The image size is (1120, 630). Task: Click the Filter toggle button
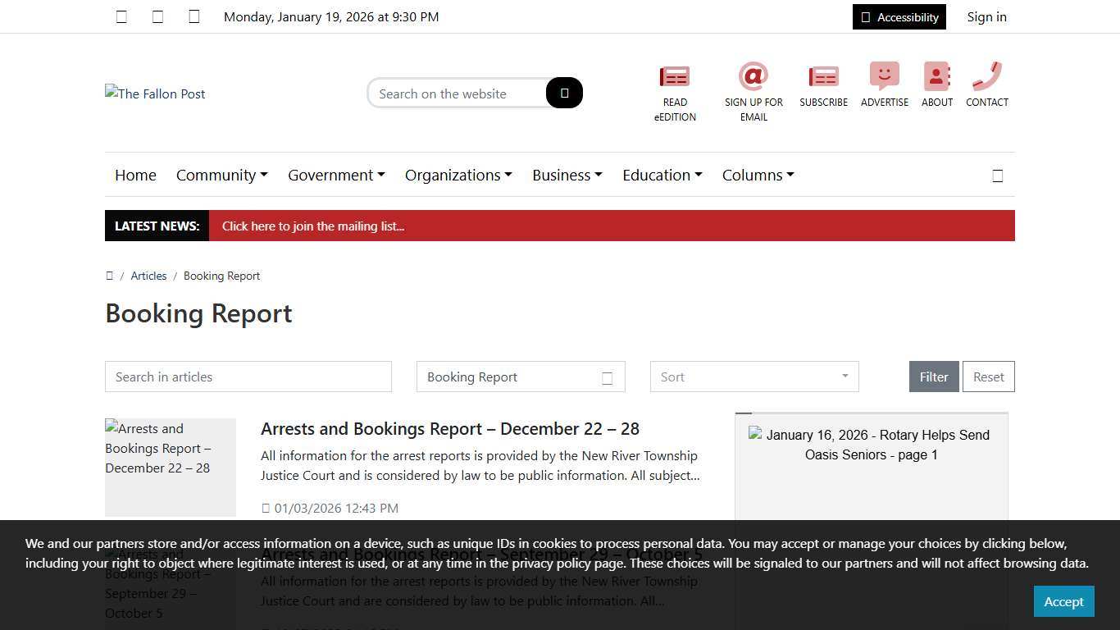(933, 377)
